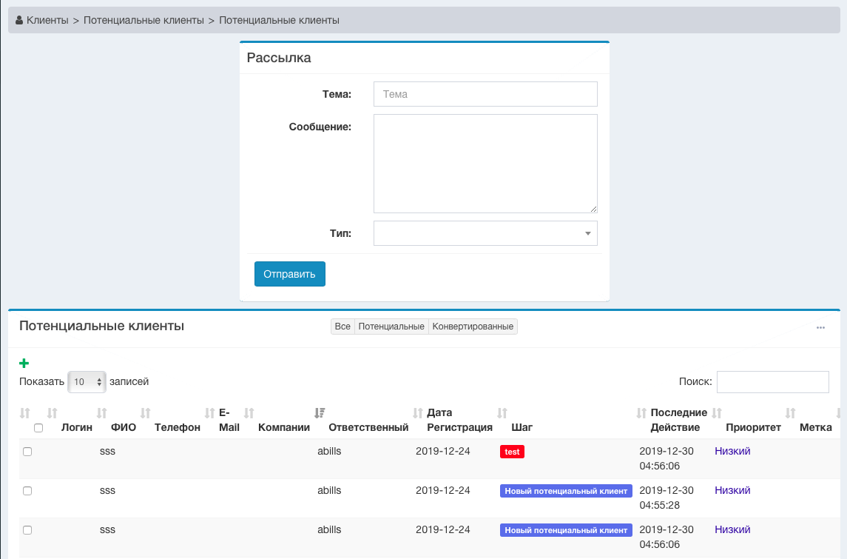This screenshot has height=559, width=847.
Task: Open the Тип dropdown
Action: pos(485,233)
